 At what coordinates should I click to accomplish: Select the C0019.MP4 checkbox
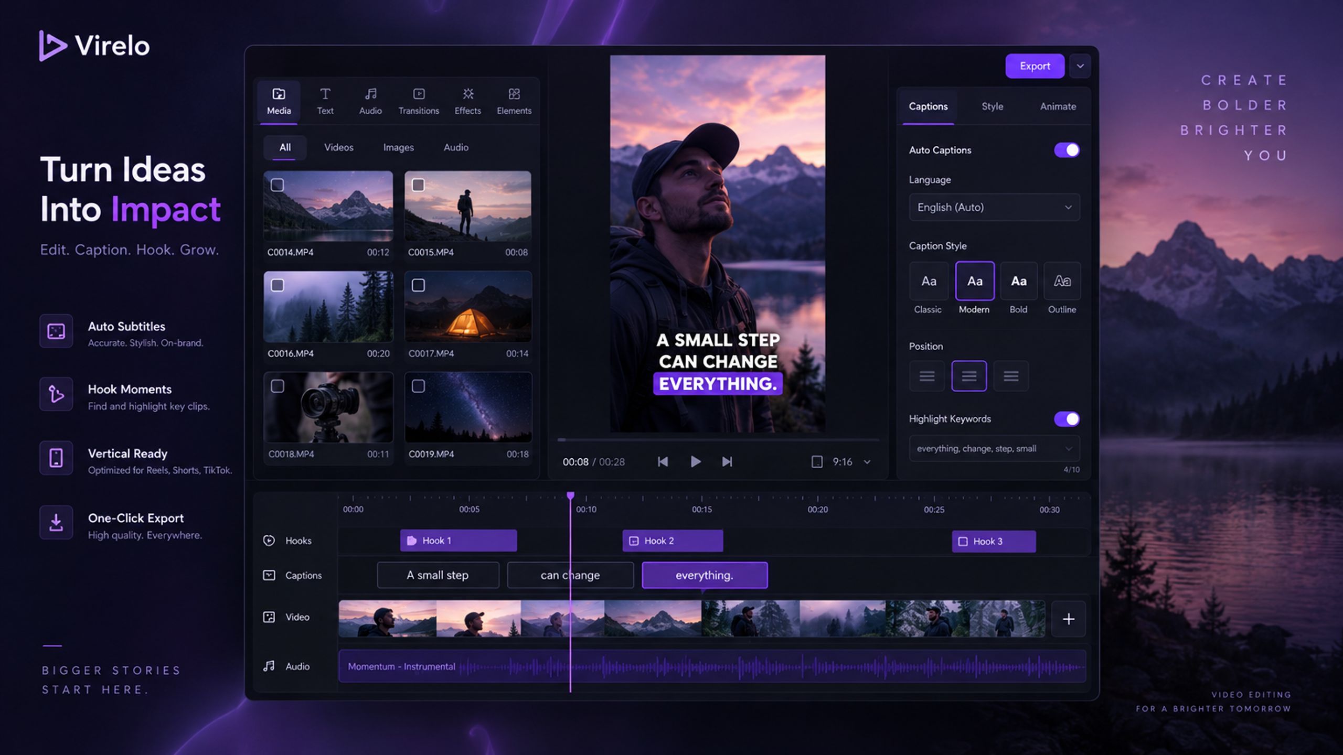418,386
